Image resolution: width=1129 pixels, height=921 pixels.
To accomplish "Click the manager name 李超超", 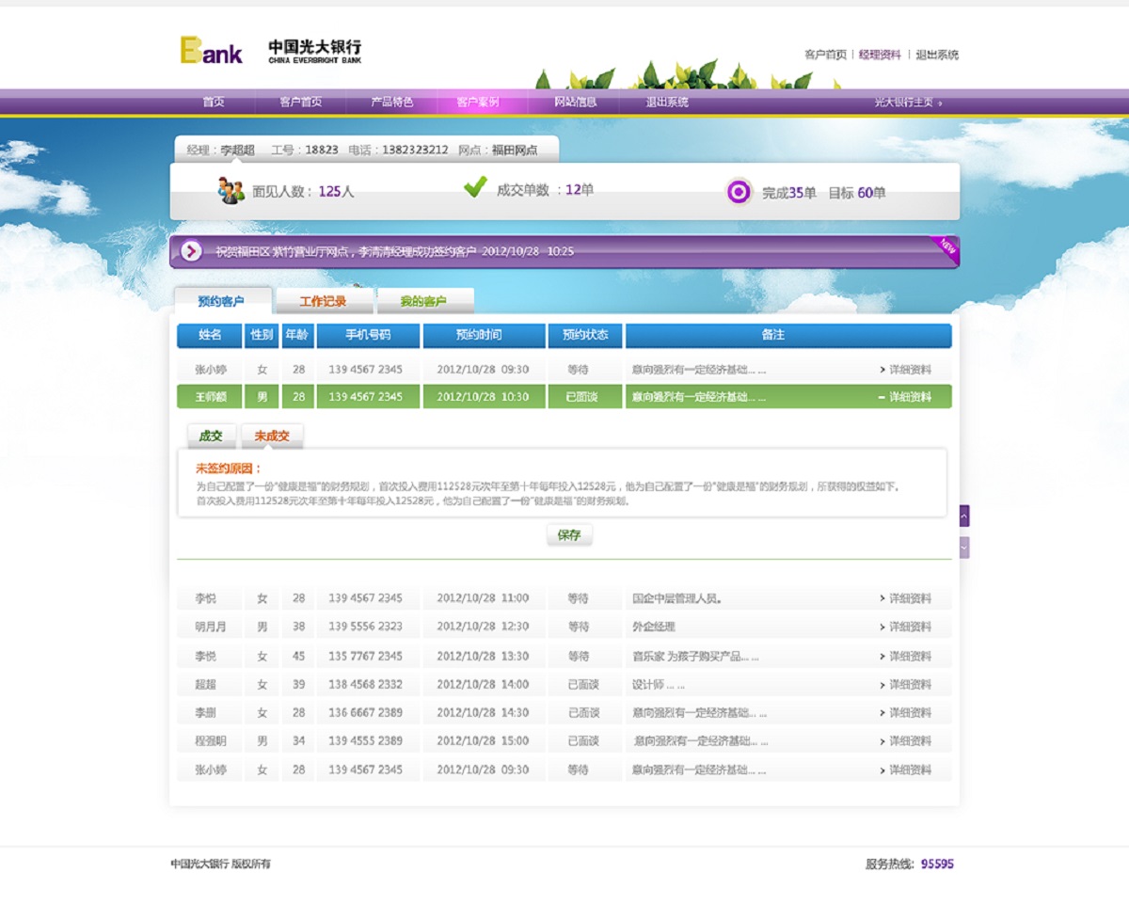I will pos(237,150).
